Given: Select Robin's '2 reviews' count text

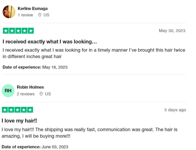Looking at the screenshot, I should 26,94.
